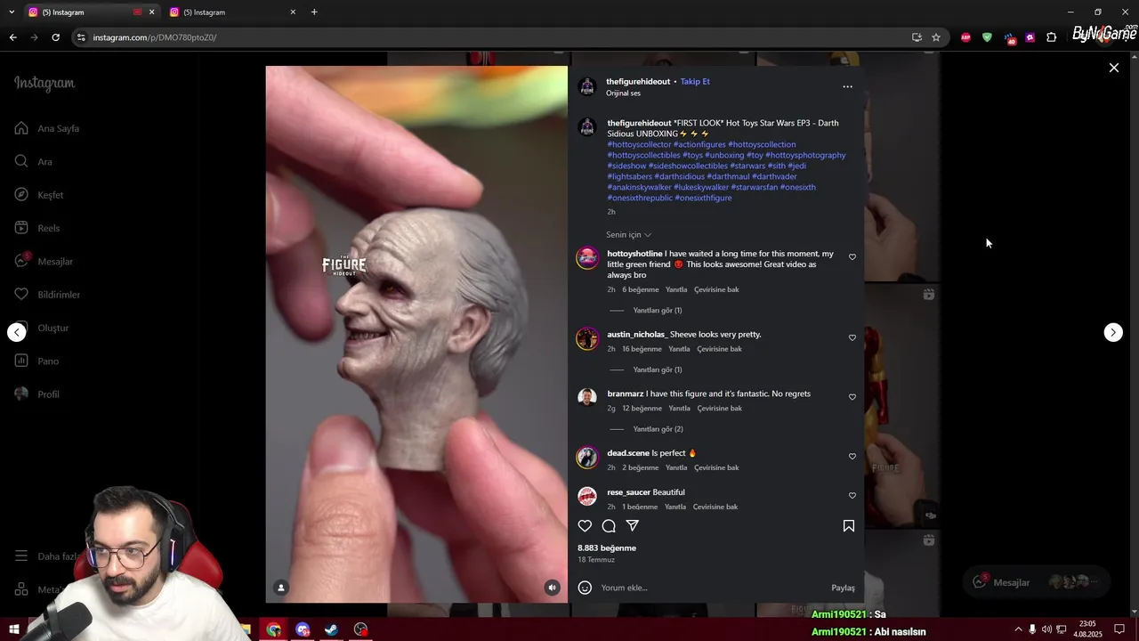Close the post overlay with X
The height and width of the screenshot is (641, 1139).
coord(1113,68)
